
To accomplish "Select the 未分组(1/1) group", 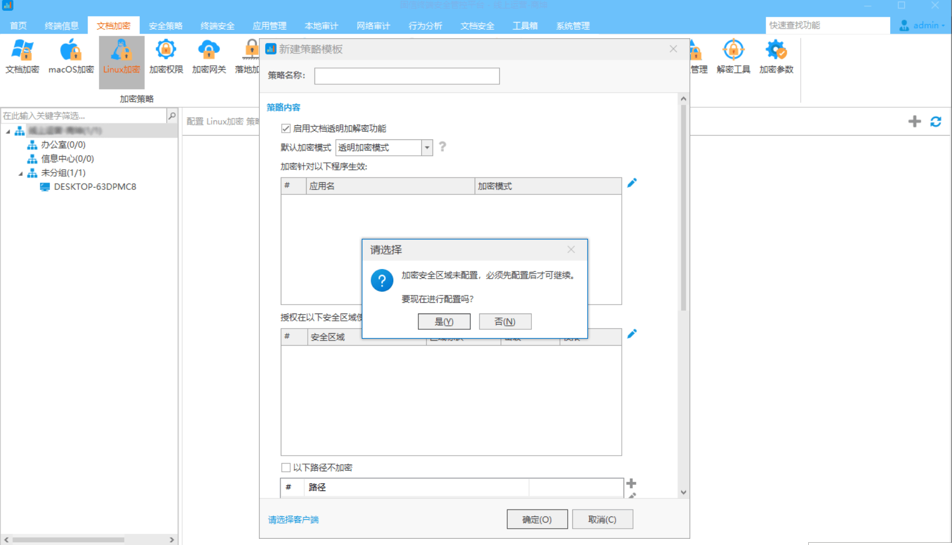I will (x=63, y=173).
